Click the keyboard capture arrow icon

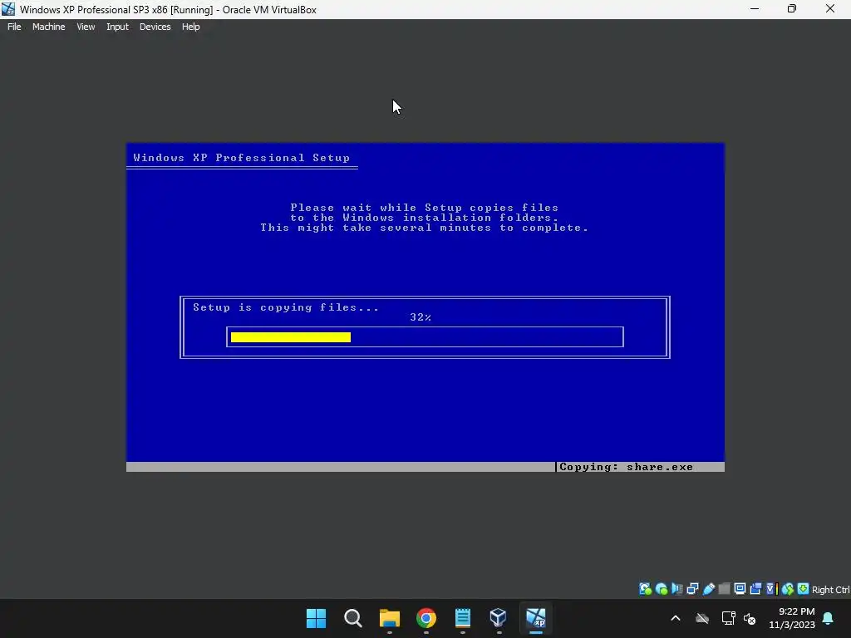(804, 589)
